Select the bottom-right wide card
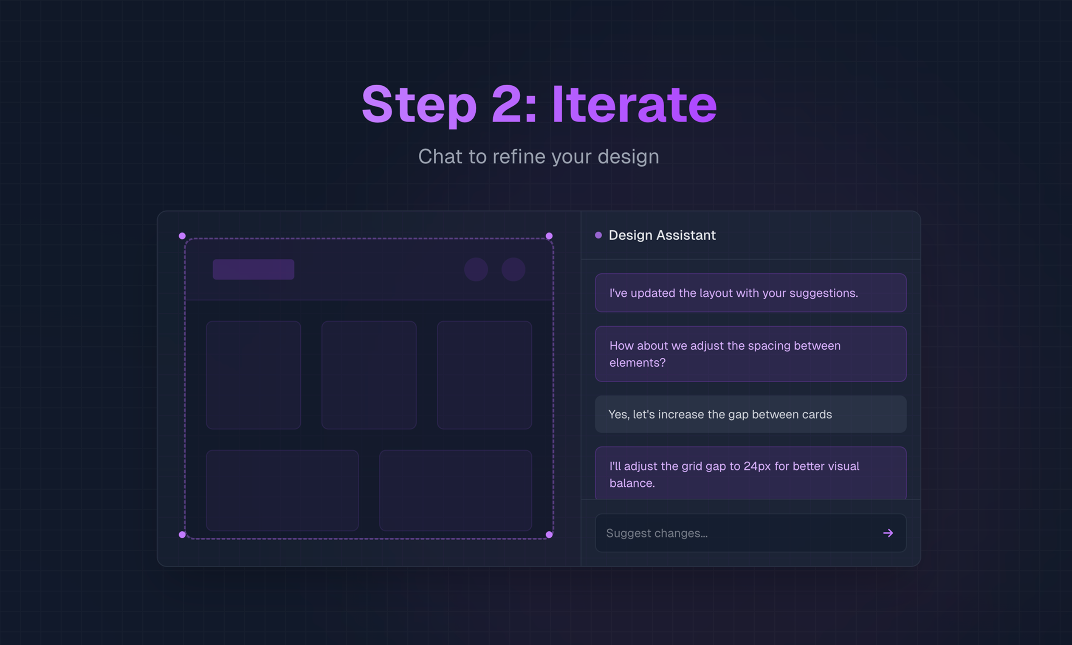The width and height of the screenshot is (1072, 645). click(455, 490)
